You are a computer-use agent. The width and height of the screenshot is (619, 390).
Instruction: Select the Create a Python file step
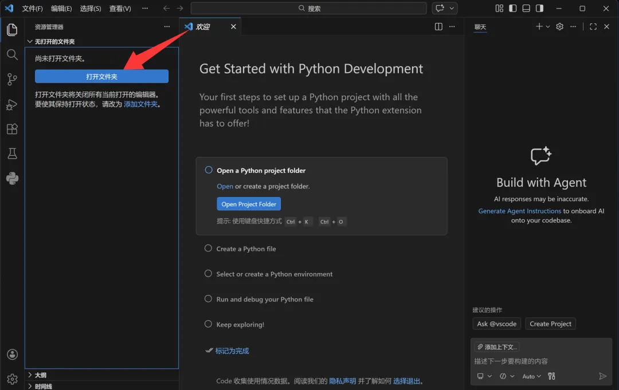pyautogui.click(x=246, y=249)
